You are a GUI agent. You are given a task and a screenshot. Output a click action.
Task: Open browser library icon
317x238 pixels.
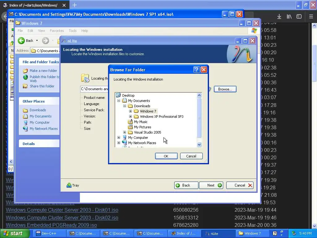click(x=289, y=16)
